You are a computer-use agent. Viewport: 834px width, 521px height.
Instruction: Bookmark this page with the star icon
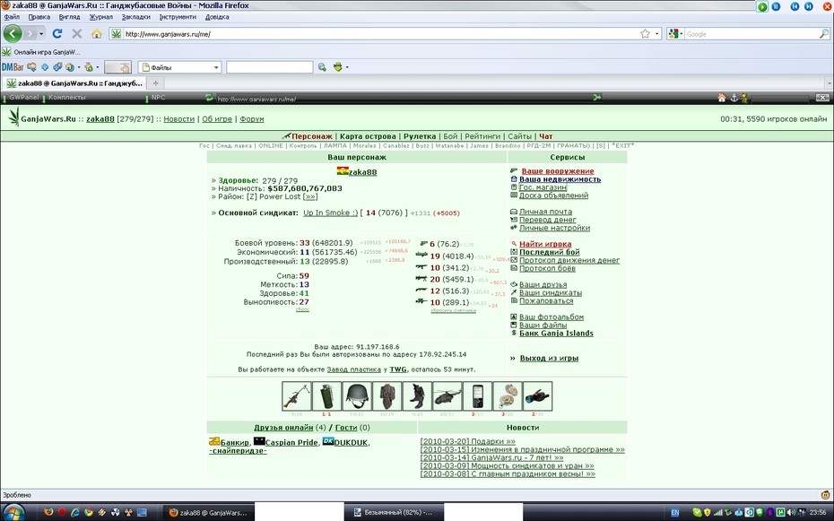[x=645, y=34]
